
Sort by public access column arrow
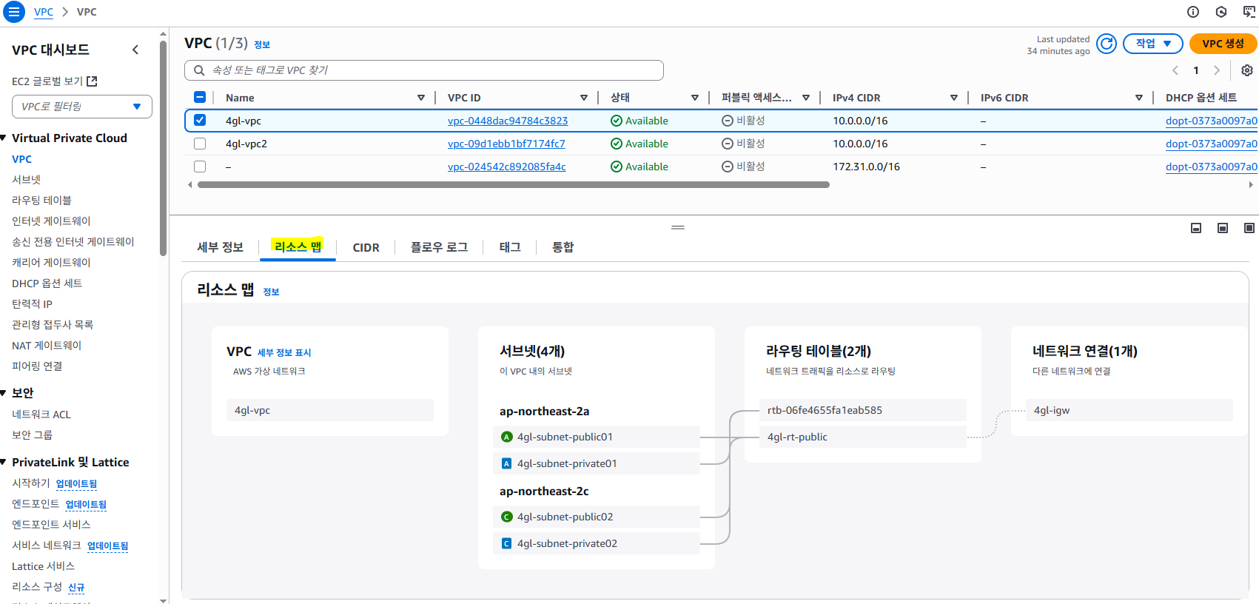point(806,98)
